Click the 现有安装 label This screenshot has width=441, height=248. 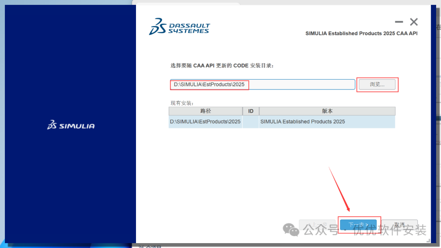(x=182, y=103)
